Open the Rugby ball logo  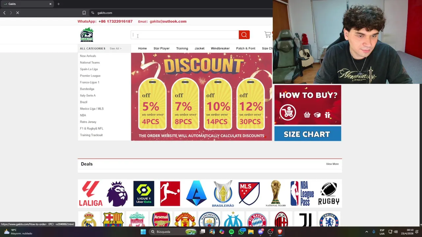click(x=329, y=194)
